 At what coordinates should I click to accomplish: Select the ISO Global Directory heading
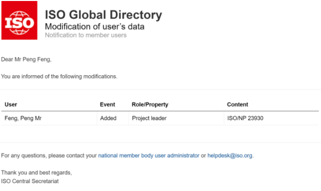click(x=103, y=15)
